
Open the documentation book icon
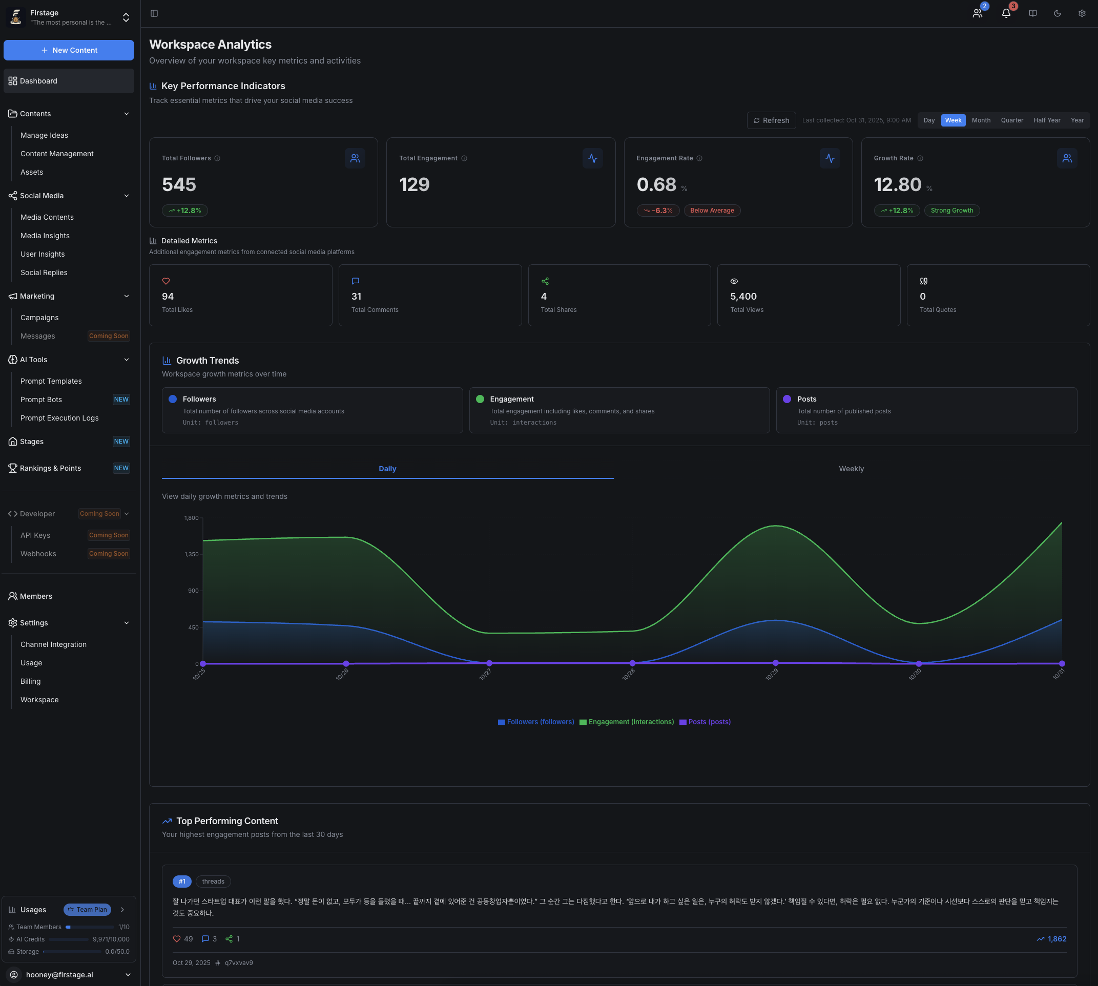(x=1033, y=13)
